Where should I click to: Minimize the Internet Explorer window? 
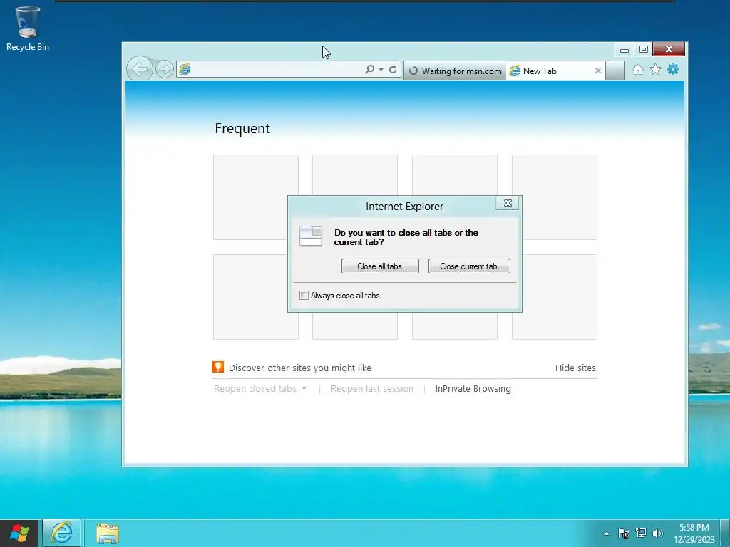[624, 49]
